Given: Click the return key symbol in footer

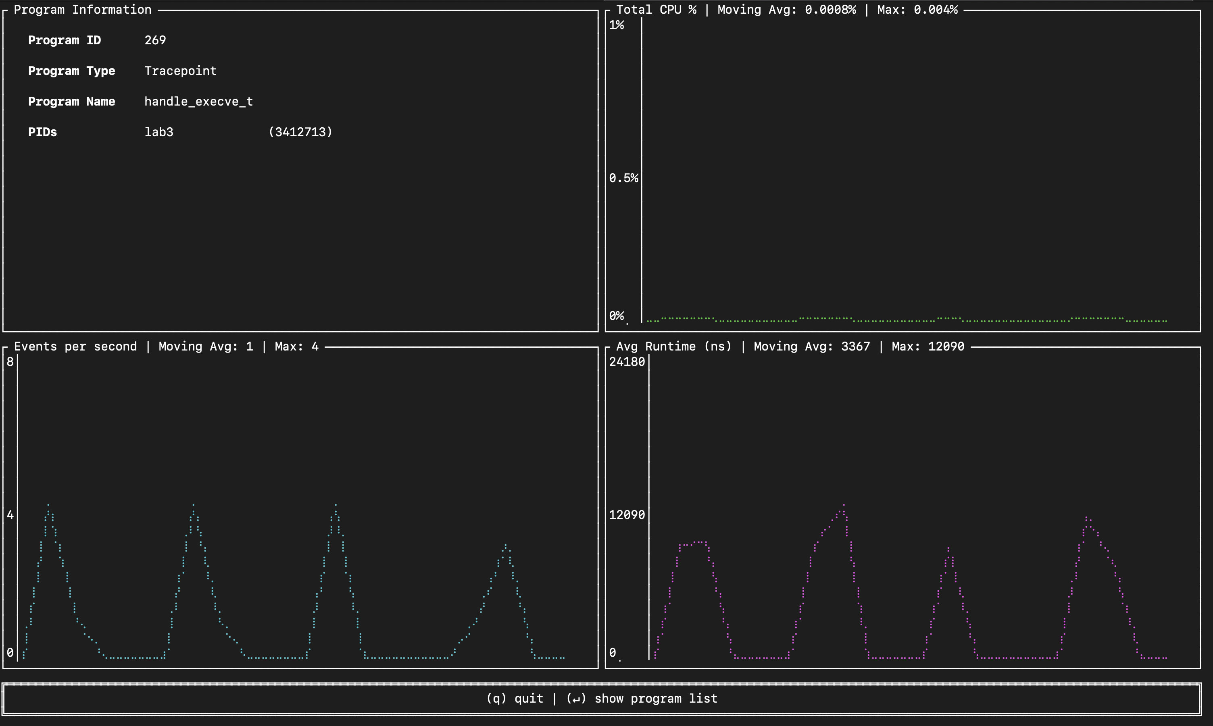Looking at the screenshot, I should (576, 699).
